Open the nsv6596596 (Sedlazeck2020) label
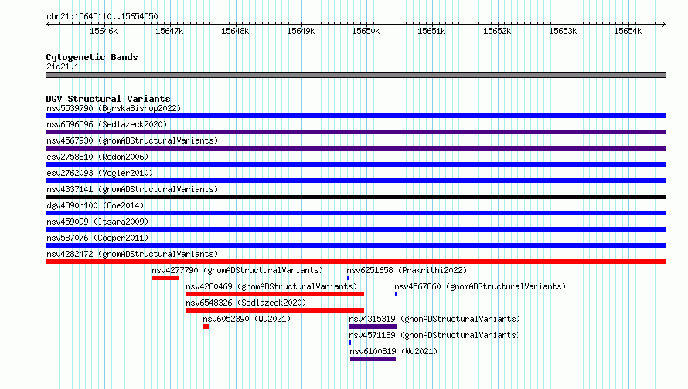 (107, 124)
